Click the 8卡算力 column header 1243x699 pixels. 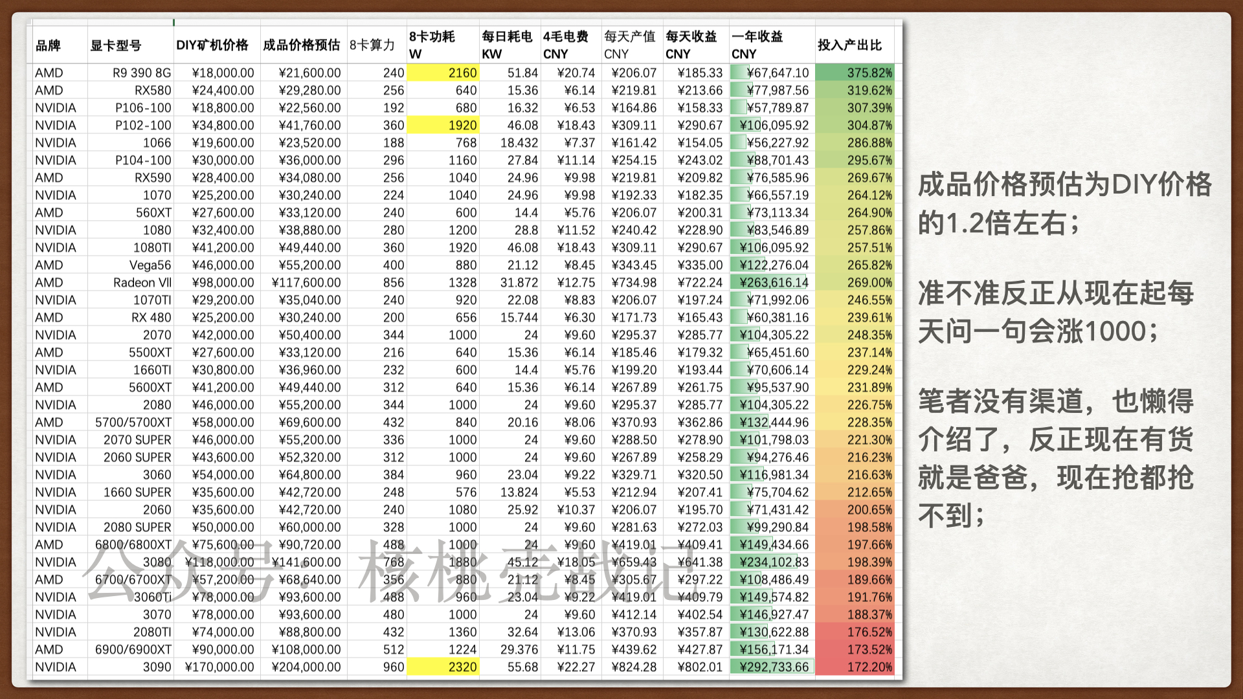(x=372, y=45)
